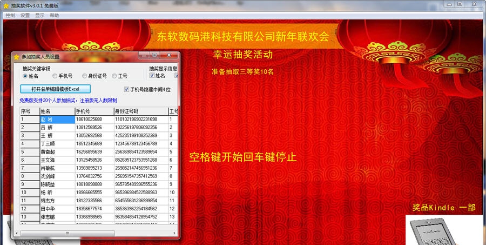Select the name cell 杨 昕
Image resolution: width=486 pixels, height=245 pixels.
click(57, 193)
